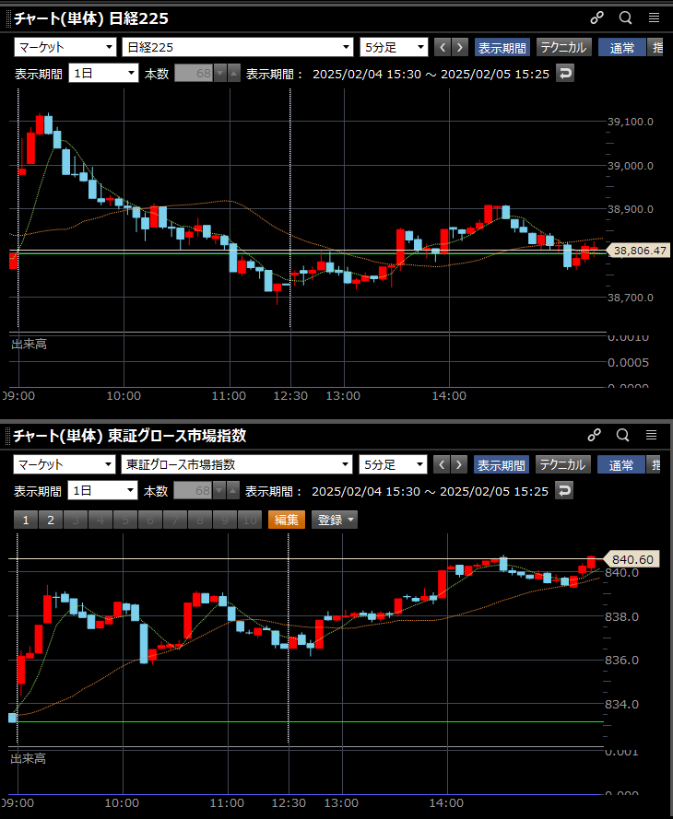
Task: Click price label 840.60
Action: click(632, 559)
